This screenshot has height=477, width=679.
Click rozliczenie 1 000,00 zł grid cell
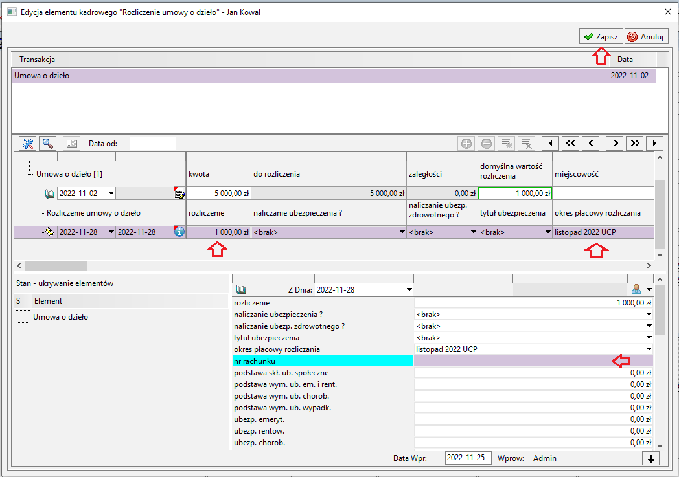coord(219,232)
